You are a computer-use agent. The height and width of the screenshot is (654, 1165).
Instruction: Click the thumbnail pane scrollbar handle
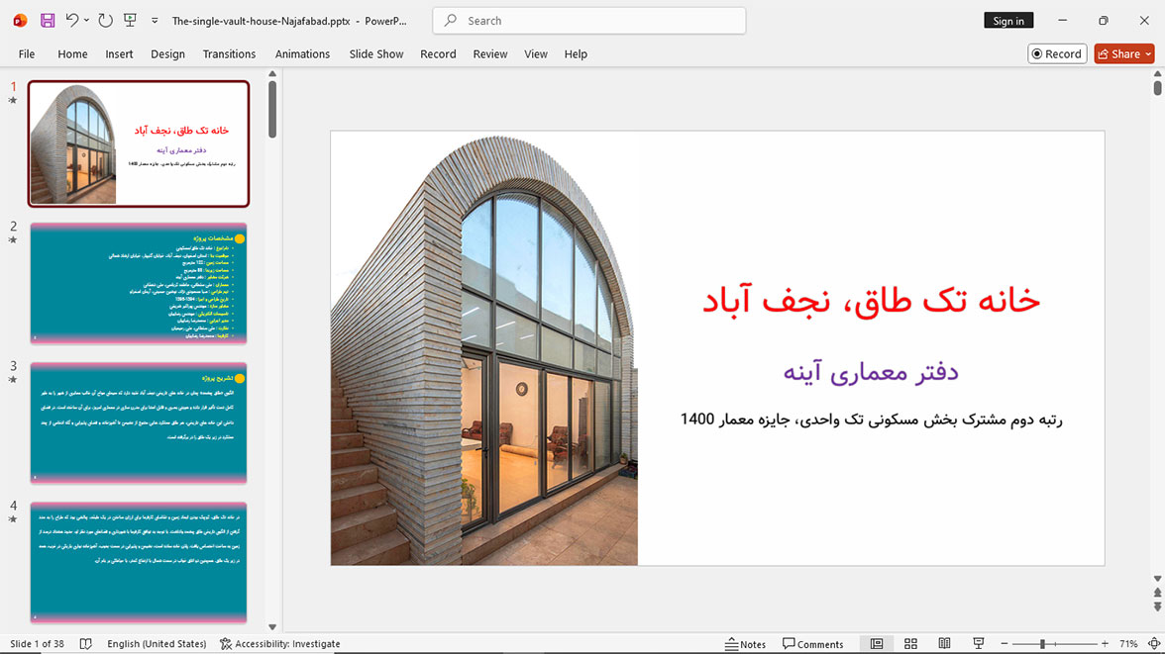click(272, 109)
